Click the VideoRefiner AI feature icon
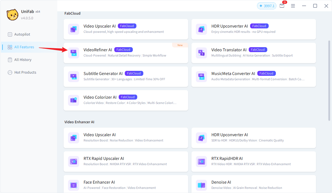Screen dimensions: 332x193 coord(74,53)
